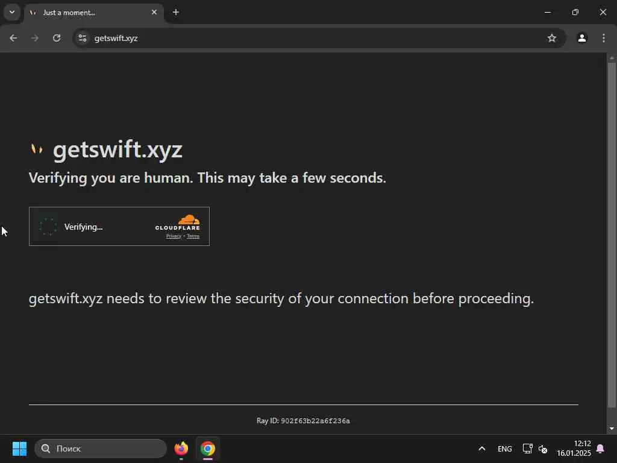Click the scrollbar down arrow

pos(611,429)
